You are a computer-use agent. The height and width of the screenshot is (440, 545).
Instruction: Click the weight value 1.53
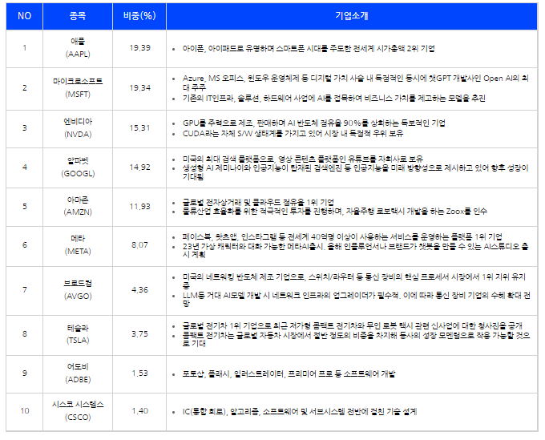(139, 373)
